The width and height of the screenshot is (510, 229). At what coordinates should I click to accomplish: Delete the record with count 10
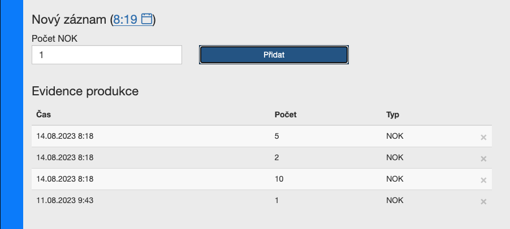(x=483, y=180)
